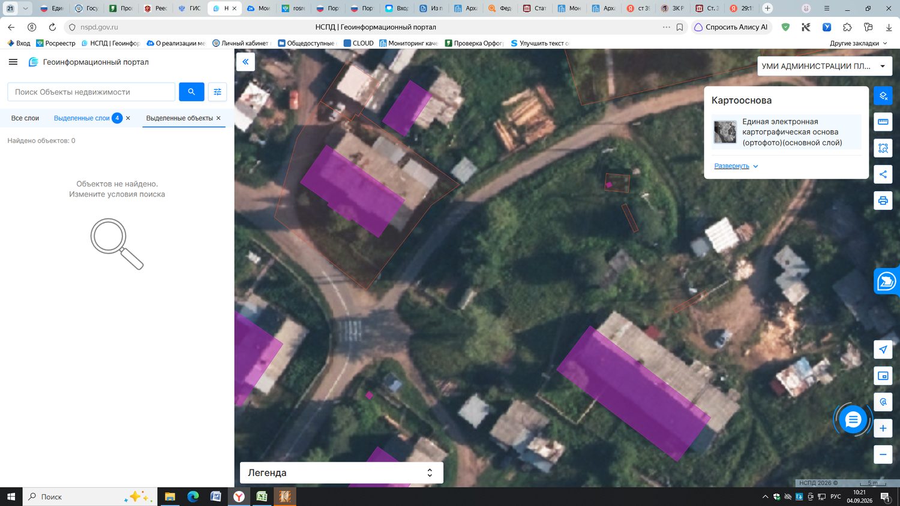
Task: Open the blue side assistant tab
Action: [x=887, y=281]
